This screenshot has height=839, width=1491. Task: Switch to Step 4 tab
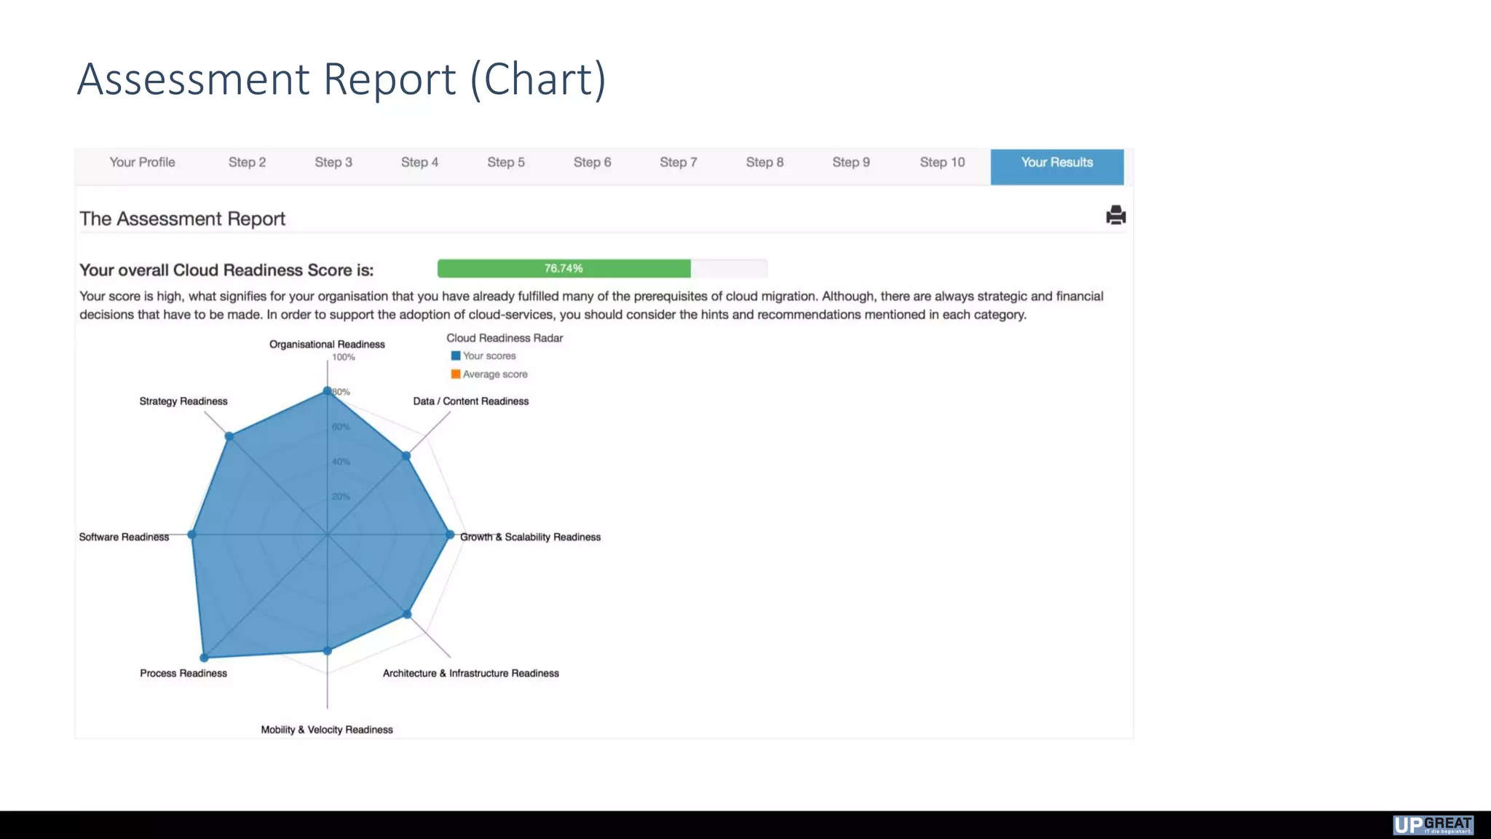tap(419, 162)
